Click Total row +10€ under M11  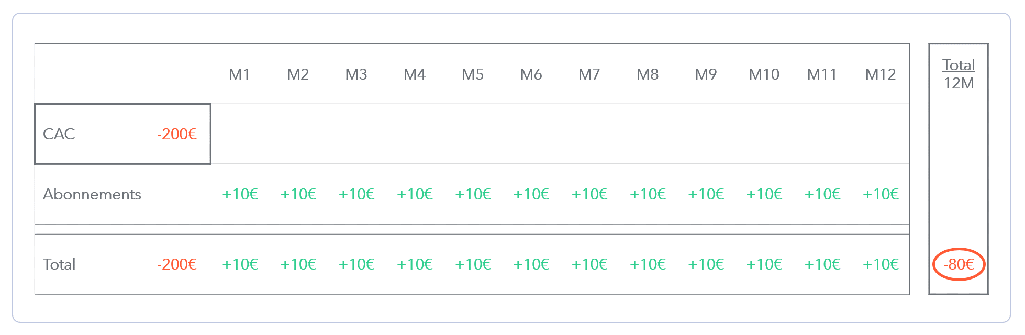(x=822, y=264)
